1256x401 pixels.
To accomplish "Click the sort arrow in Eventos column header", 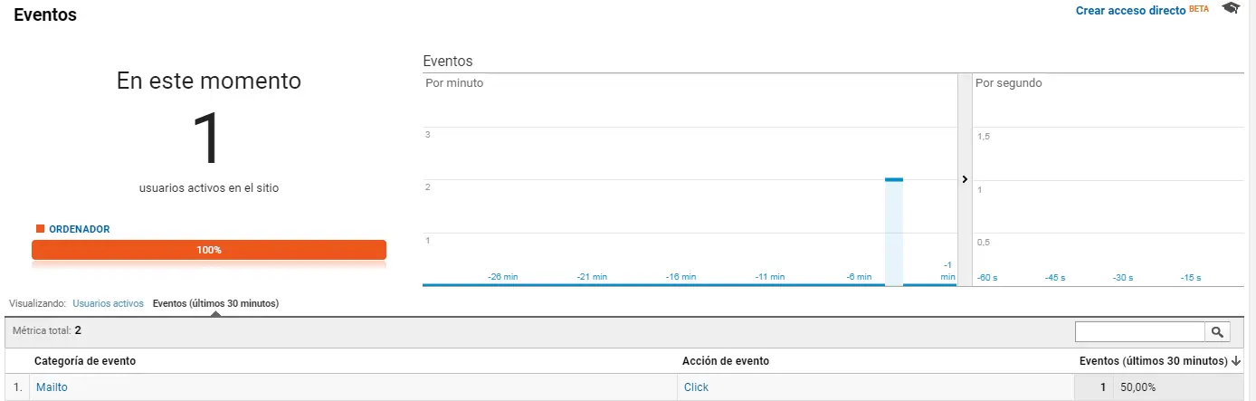I will (1237, 361).
